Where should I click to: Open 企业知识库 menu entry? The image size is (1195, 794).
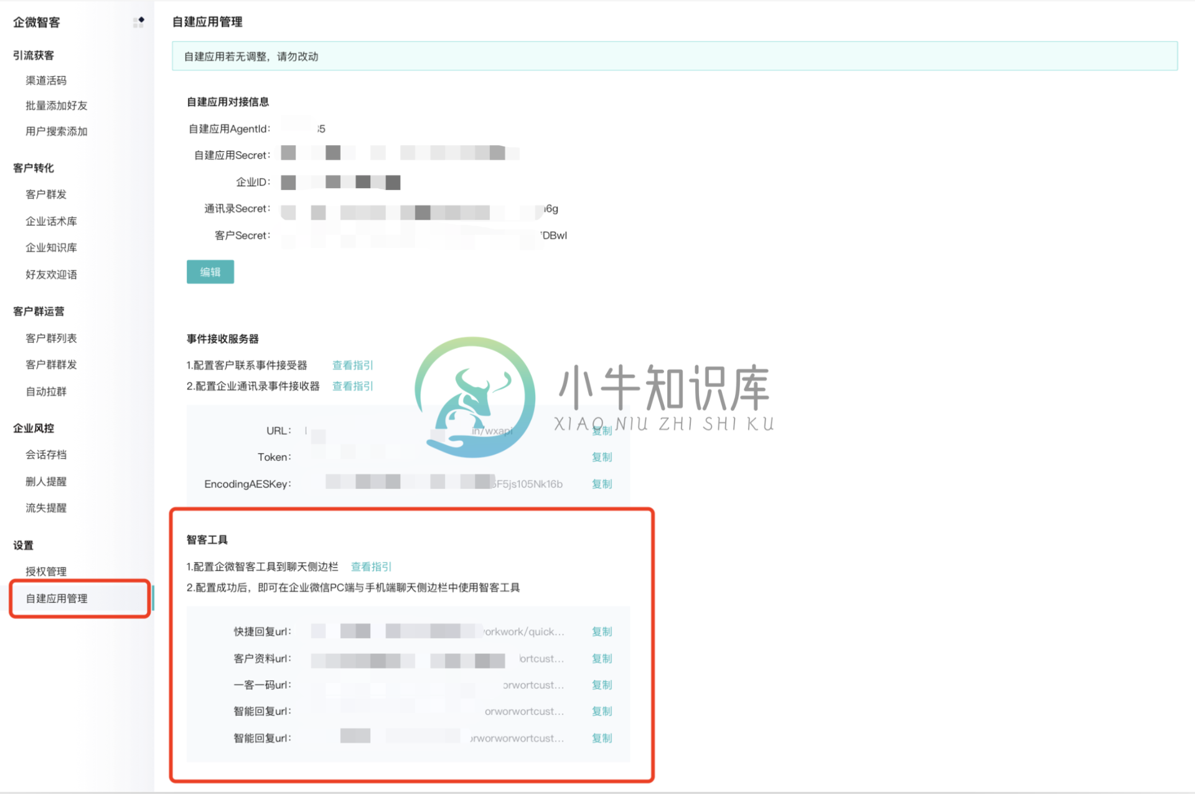[51, 248]
